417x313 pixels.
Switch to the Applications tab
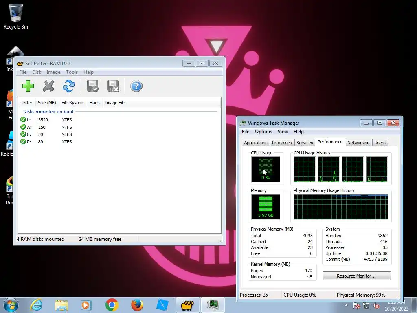256,143
